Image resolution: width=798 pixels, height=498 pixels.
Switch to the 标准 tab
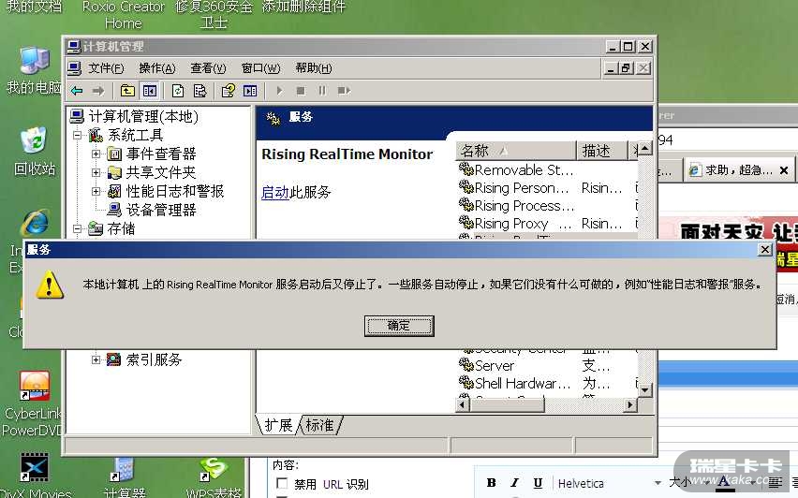point(319,425)
